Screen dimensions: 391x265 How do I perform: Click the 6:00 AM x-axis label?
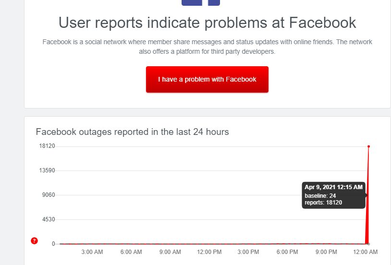click(131, 252)
